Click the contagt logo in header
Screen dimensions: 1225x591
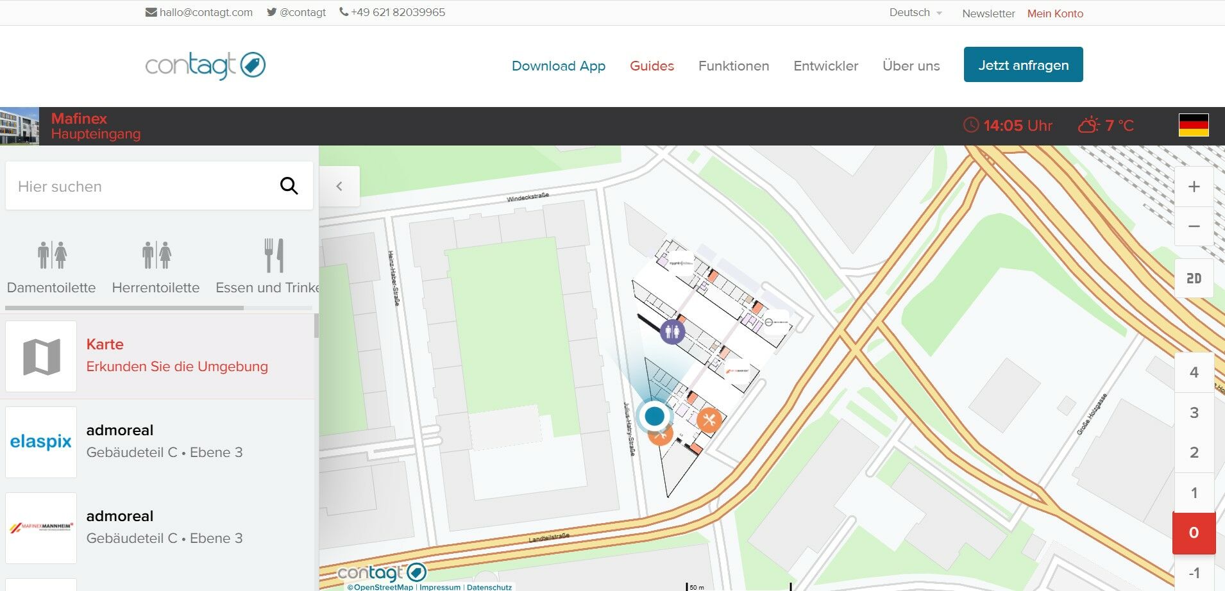(205, 65)
